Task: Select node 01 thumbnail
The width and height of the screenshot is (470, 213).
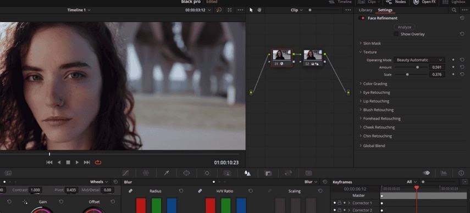Action: (x=281, y=55)
